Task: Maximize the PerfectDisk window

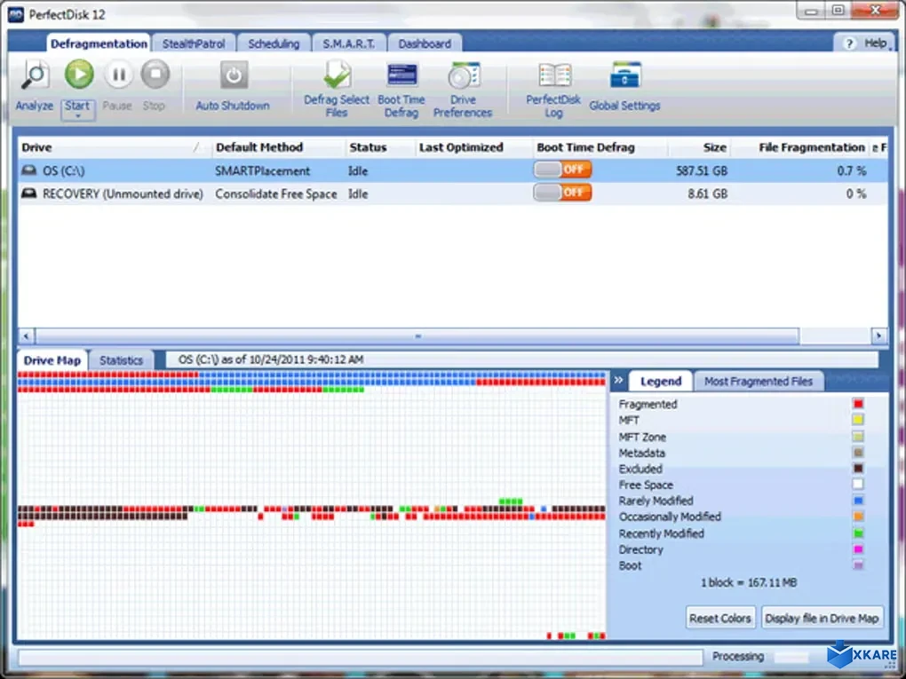Action: click(x=838, y=11)
